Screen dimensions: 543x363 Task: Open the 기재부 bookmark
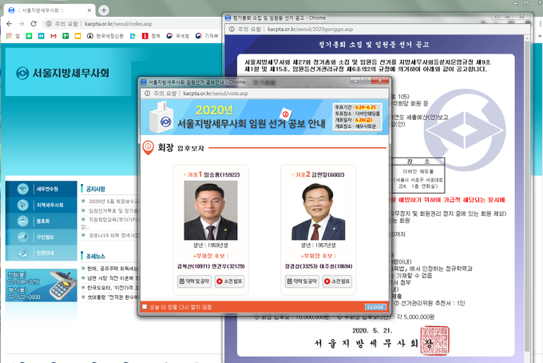coord(207,36)
